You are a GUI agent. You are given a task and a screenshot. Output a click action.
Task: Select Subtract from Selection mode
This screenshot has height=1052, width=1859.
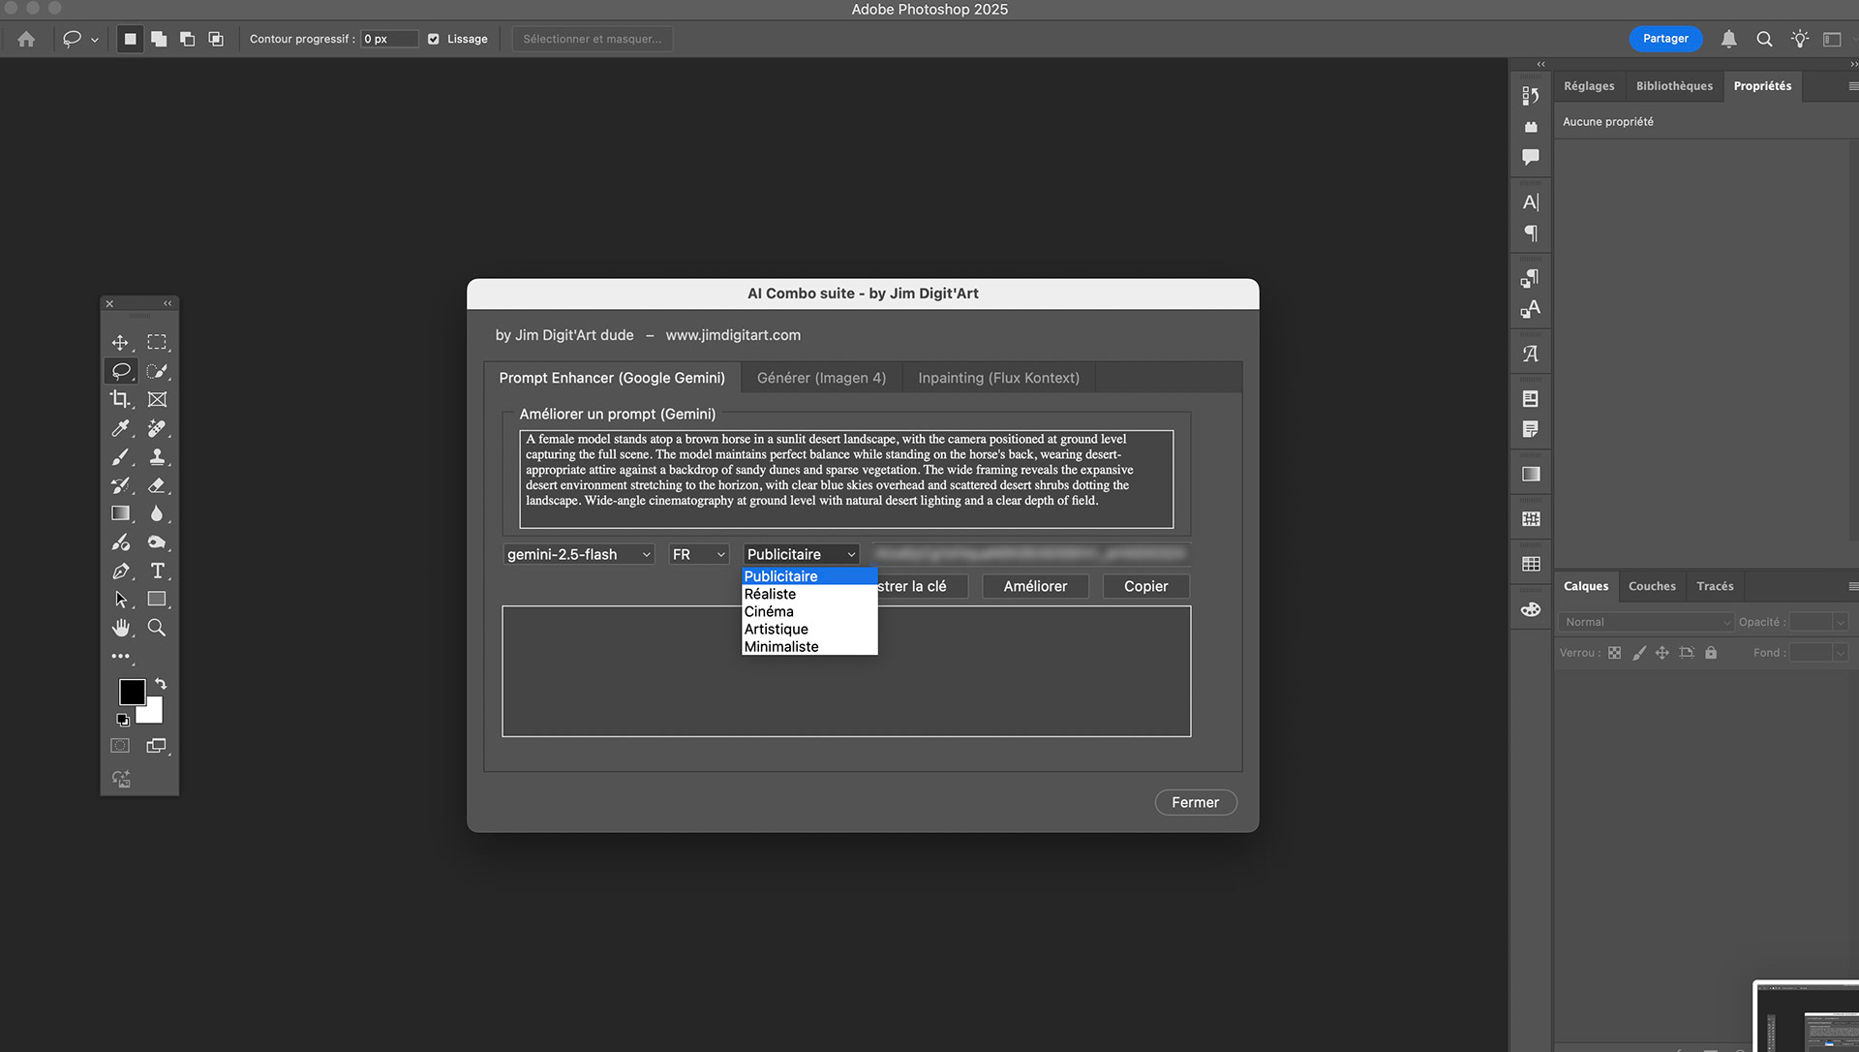click(x=187, y=39)
